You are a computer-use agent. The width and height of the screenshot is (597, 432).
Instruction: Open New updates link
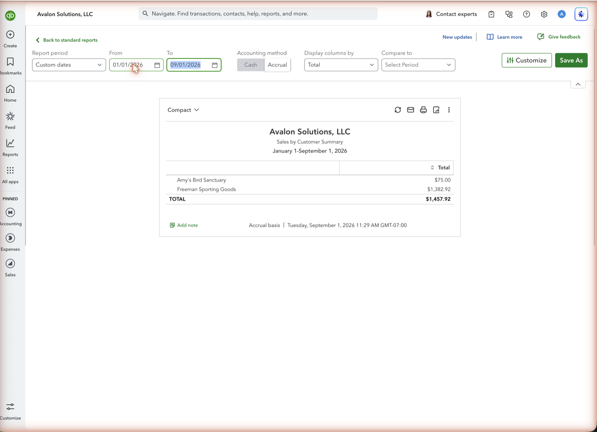(x=457, y=37)
